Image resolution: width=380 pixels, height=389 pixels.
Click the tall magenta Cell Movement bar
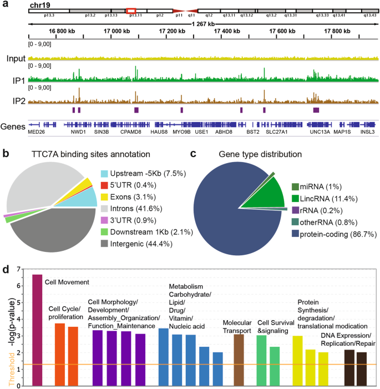(37, 330)
